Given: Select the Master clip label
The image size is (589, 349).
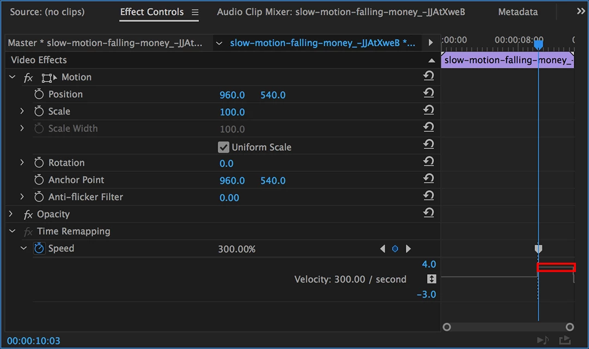Looking at the screenshot, I should (x=105, y=43).
